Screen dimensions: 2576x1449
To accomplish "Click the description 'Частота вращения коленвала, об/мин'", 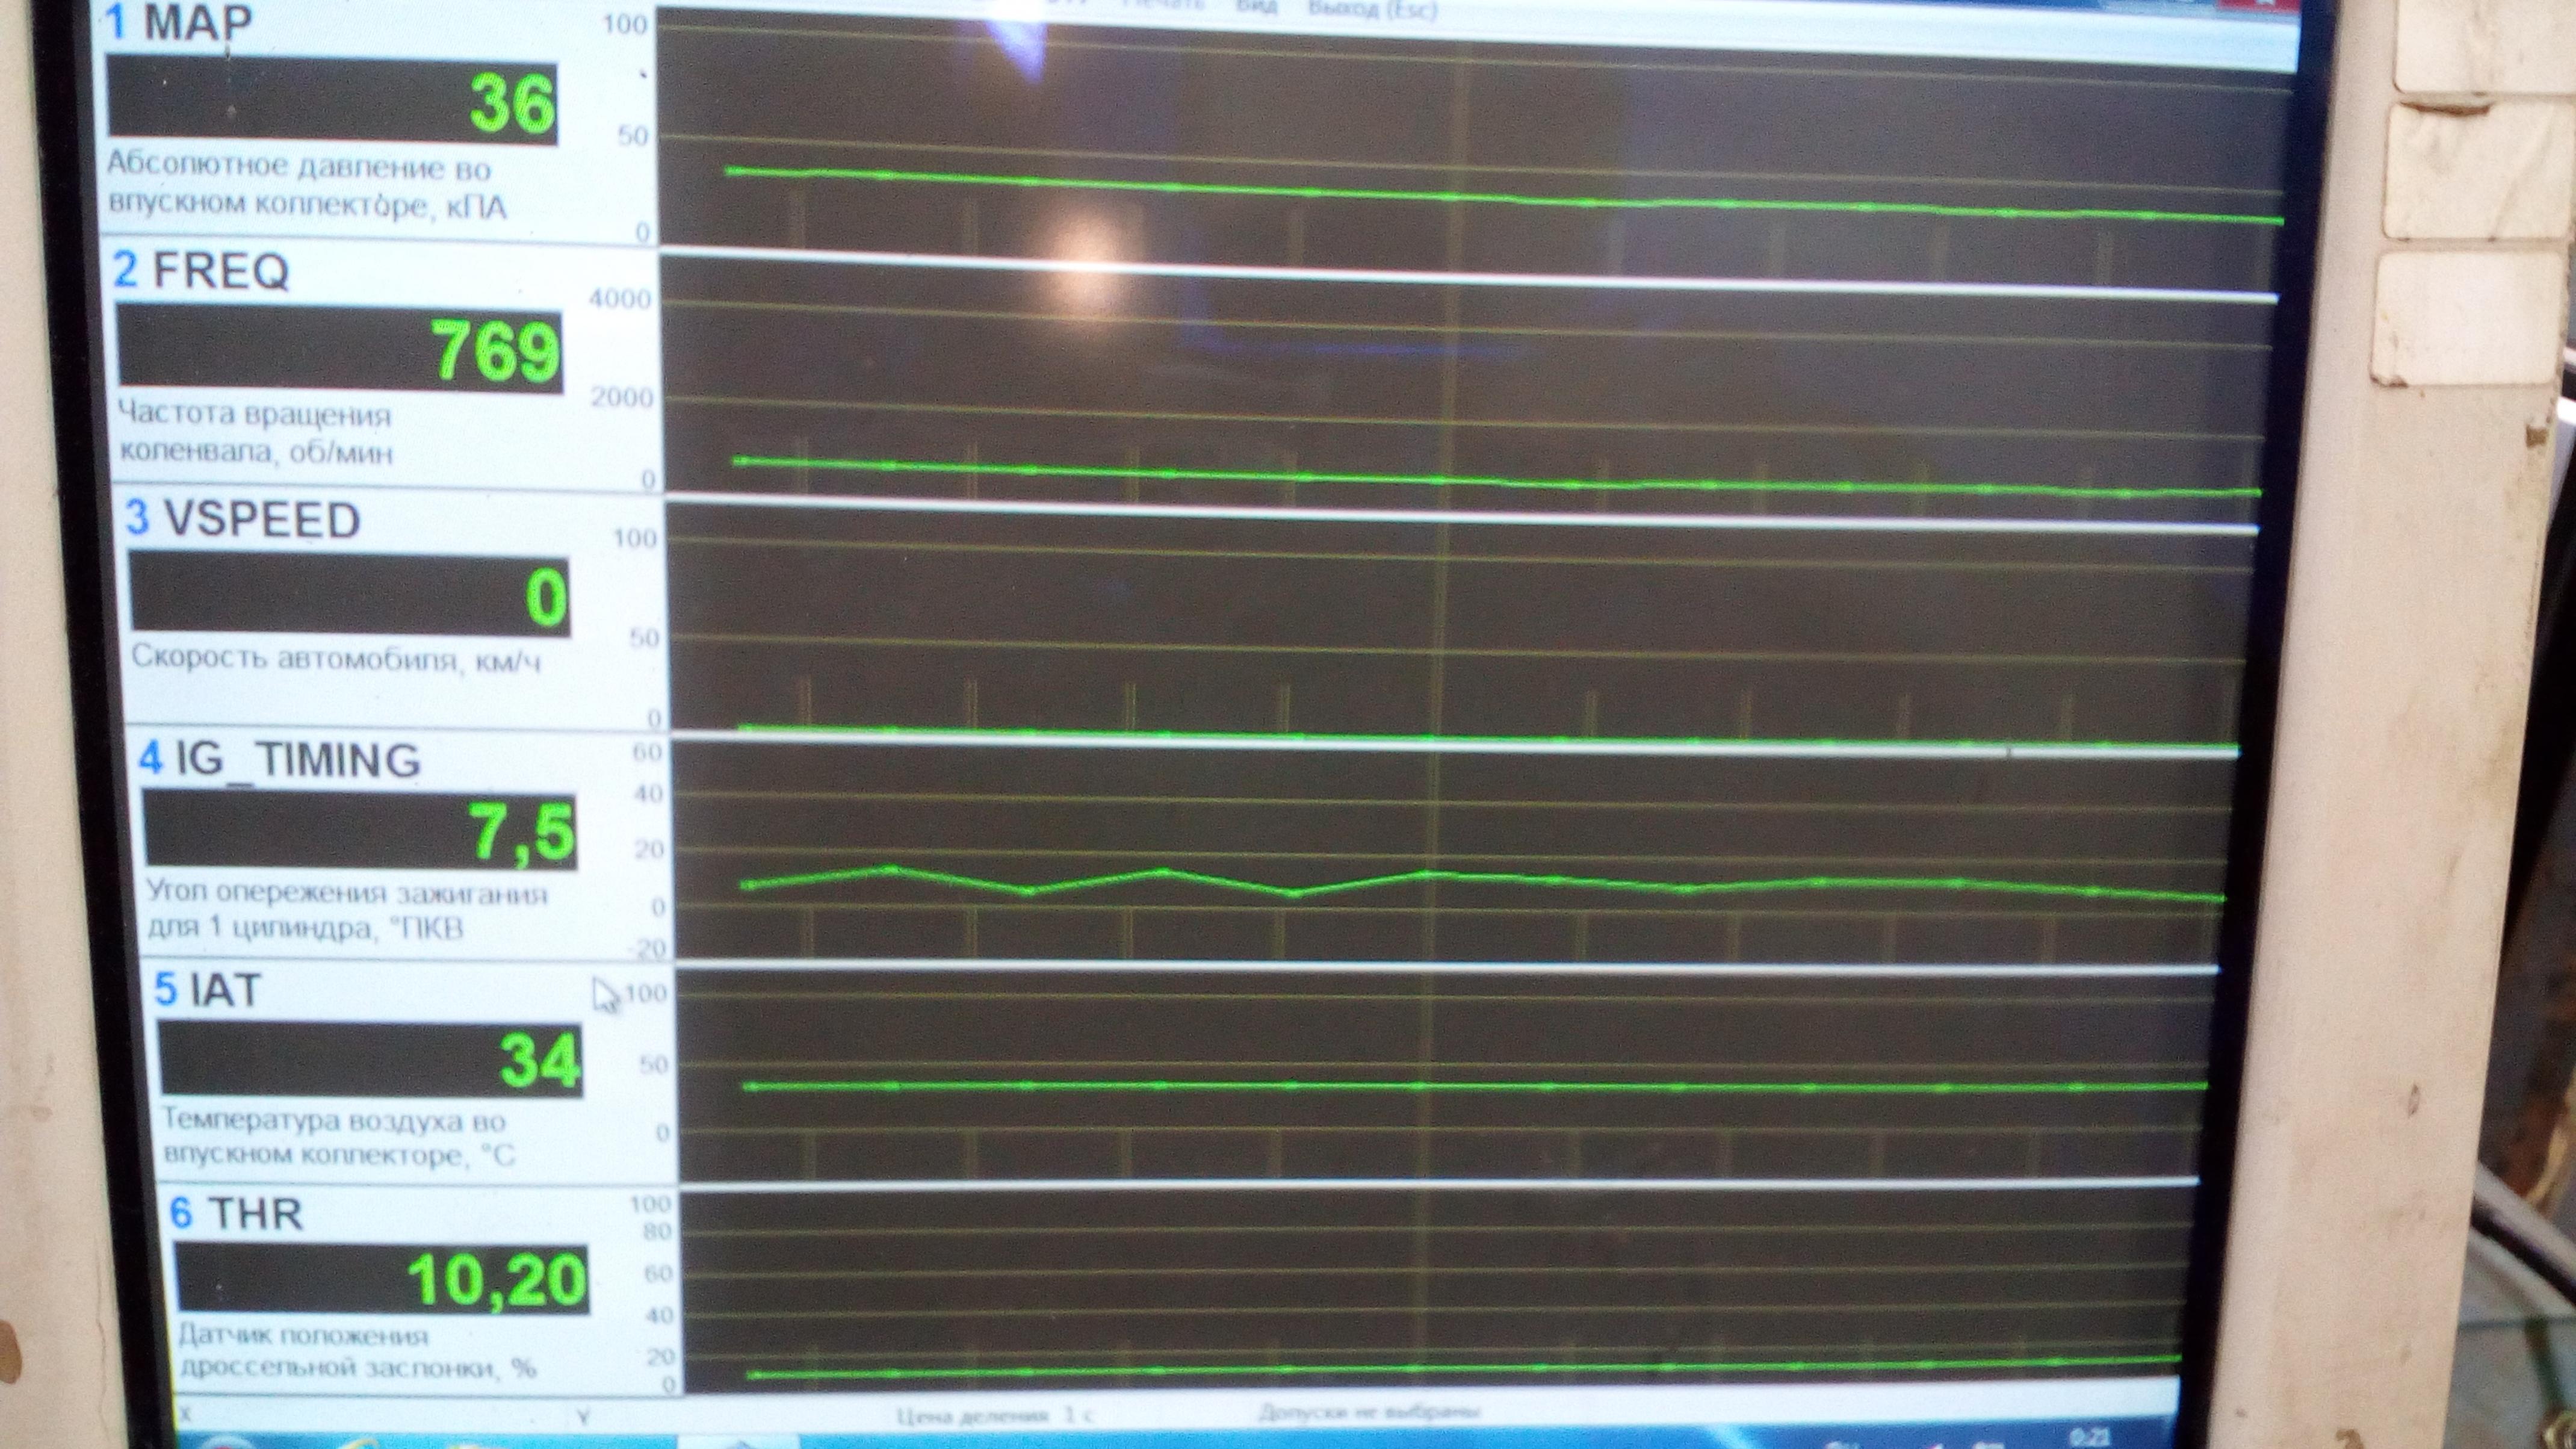I will pyautogui.click(x=256, y=433).
